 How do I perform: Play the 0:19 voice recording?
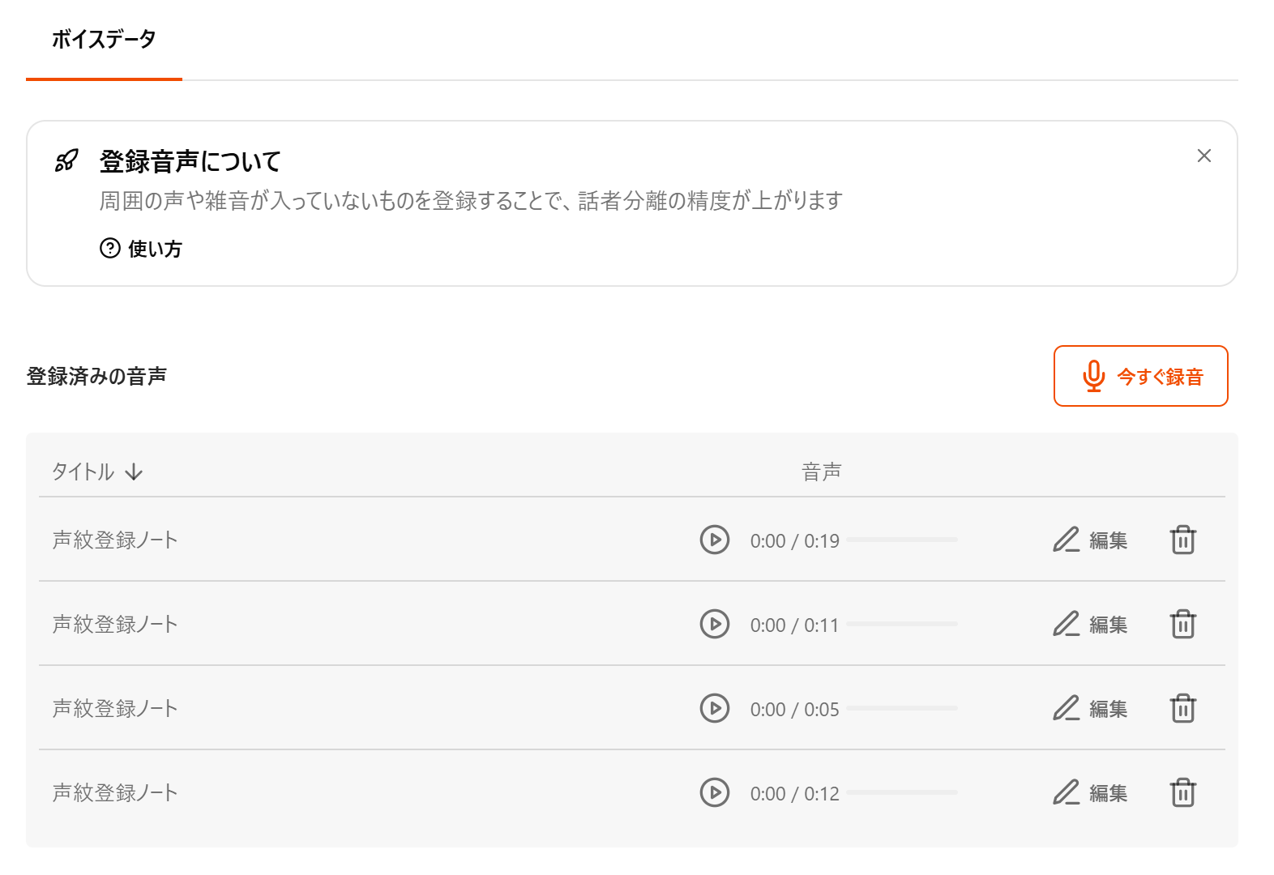coord(714,540)
